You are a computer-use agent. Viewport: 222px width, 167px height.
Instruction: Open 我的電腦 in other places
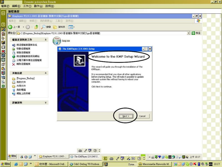(x=21, y=90)
